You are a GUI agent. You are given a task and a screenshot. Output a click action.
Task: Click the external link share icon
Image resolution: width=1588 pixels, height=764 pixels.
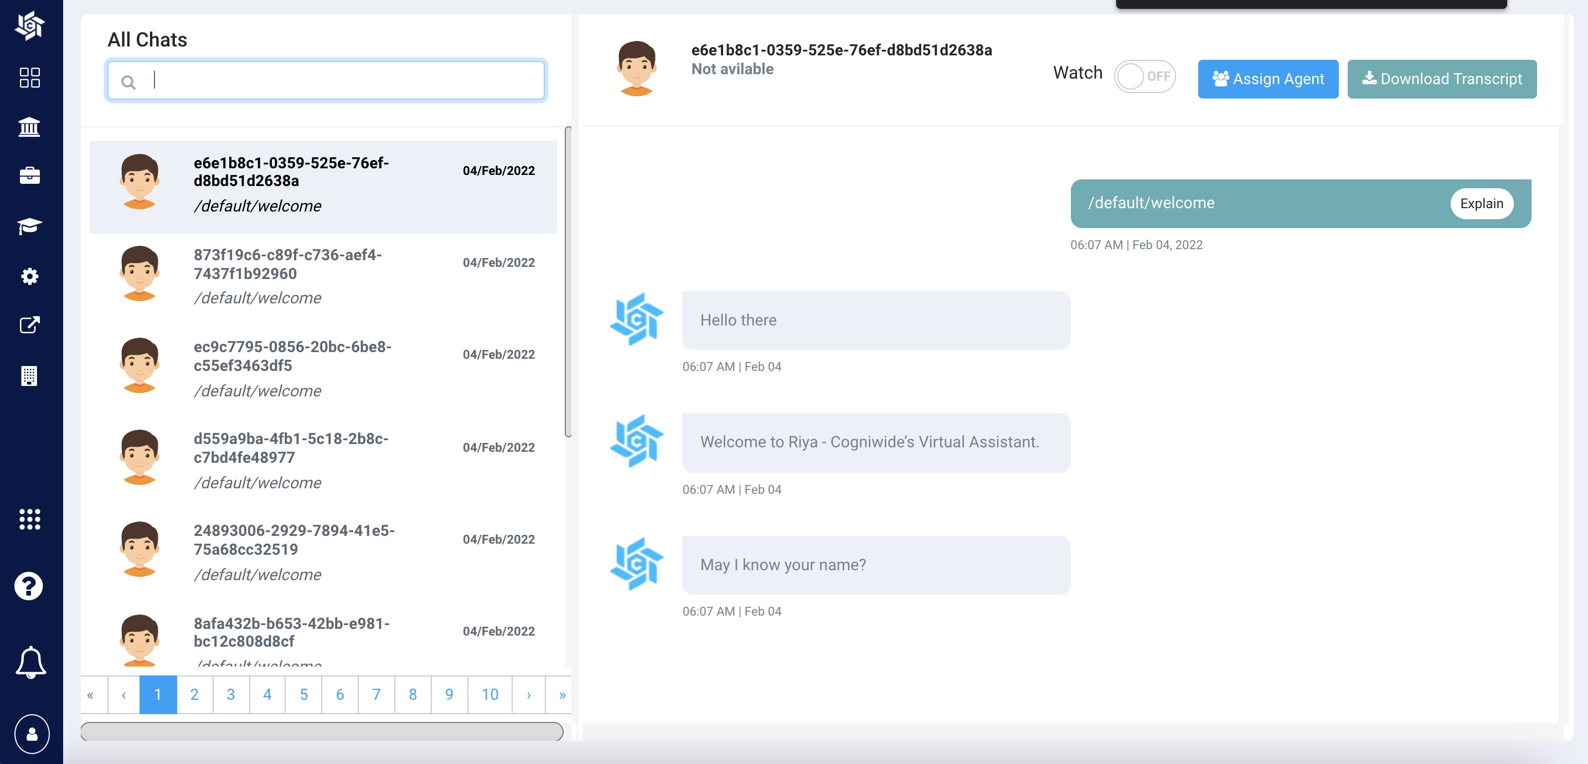coord(29,325)
